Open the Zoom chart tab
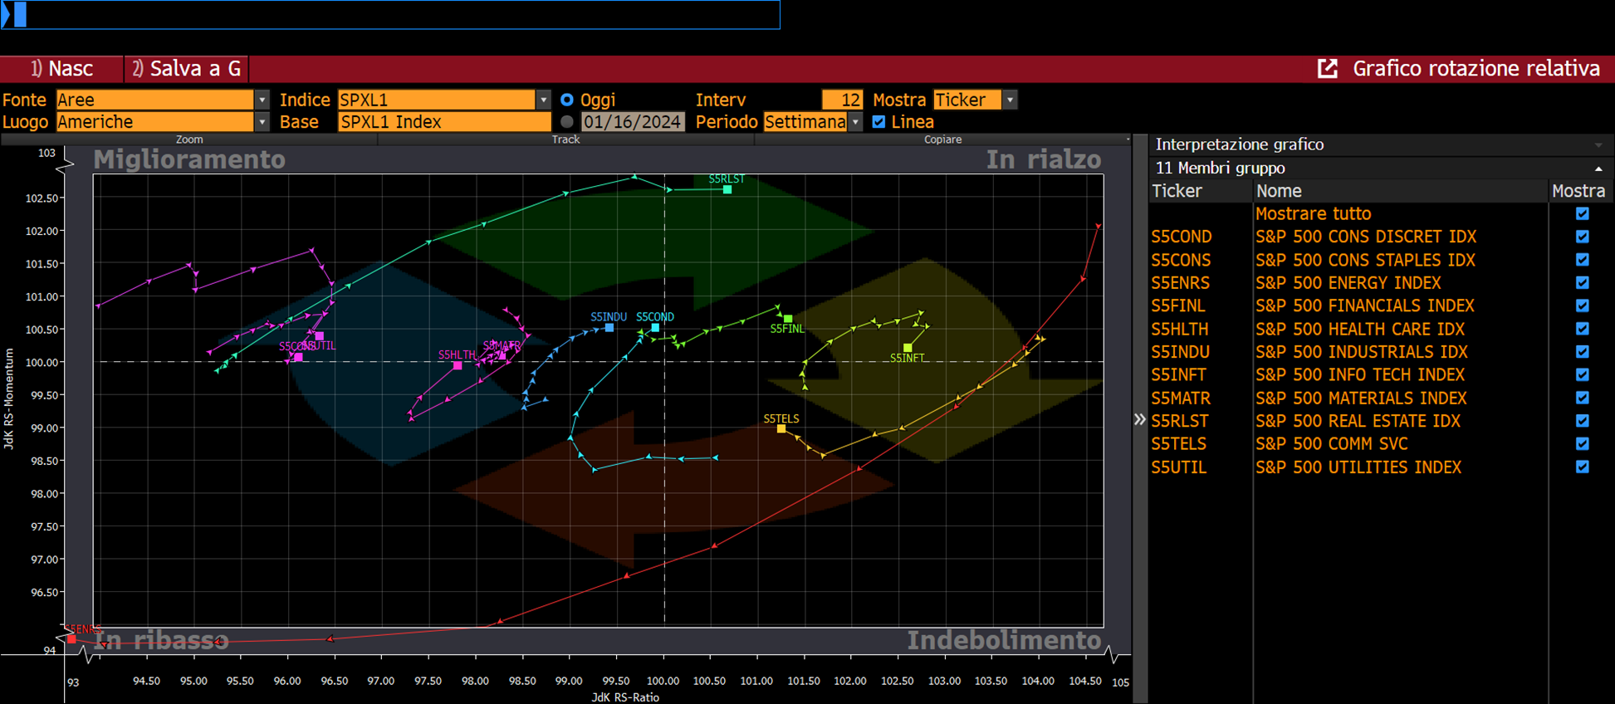The height and width of the screenshot is (704, 1615). (x=189, y=139)
